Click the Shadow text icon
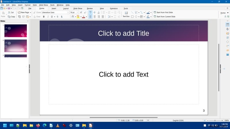 coord(62,17)
